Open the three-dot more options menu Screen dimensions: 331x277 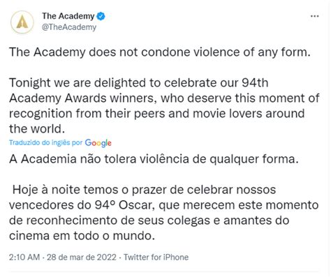314,16
